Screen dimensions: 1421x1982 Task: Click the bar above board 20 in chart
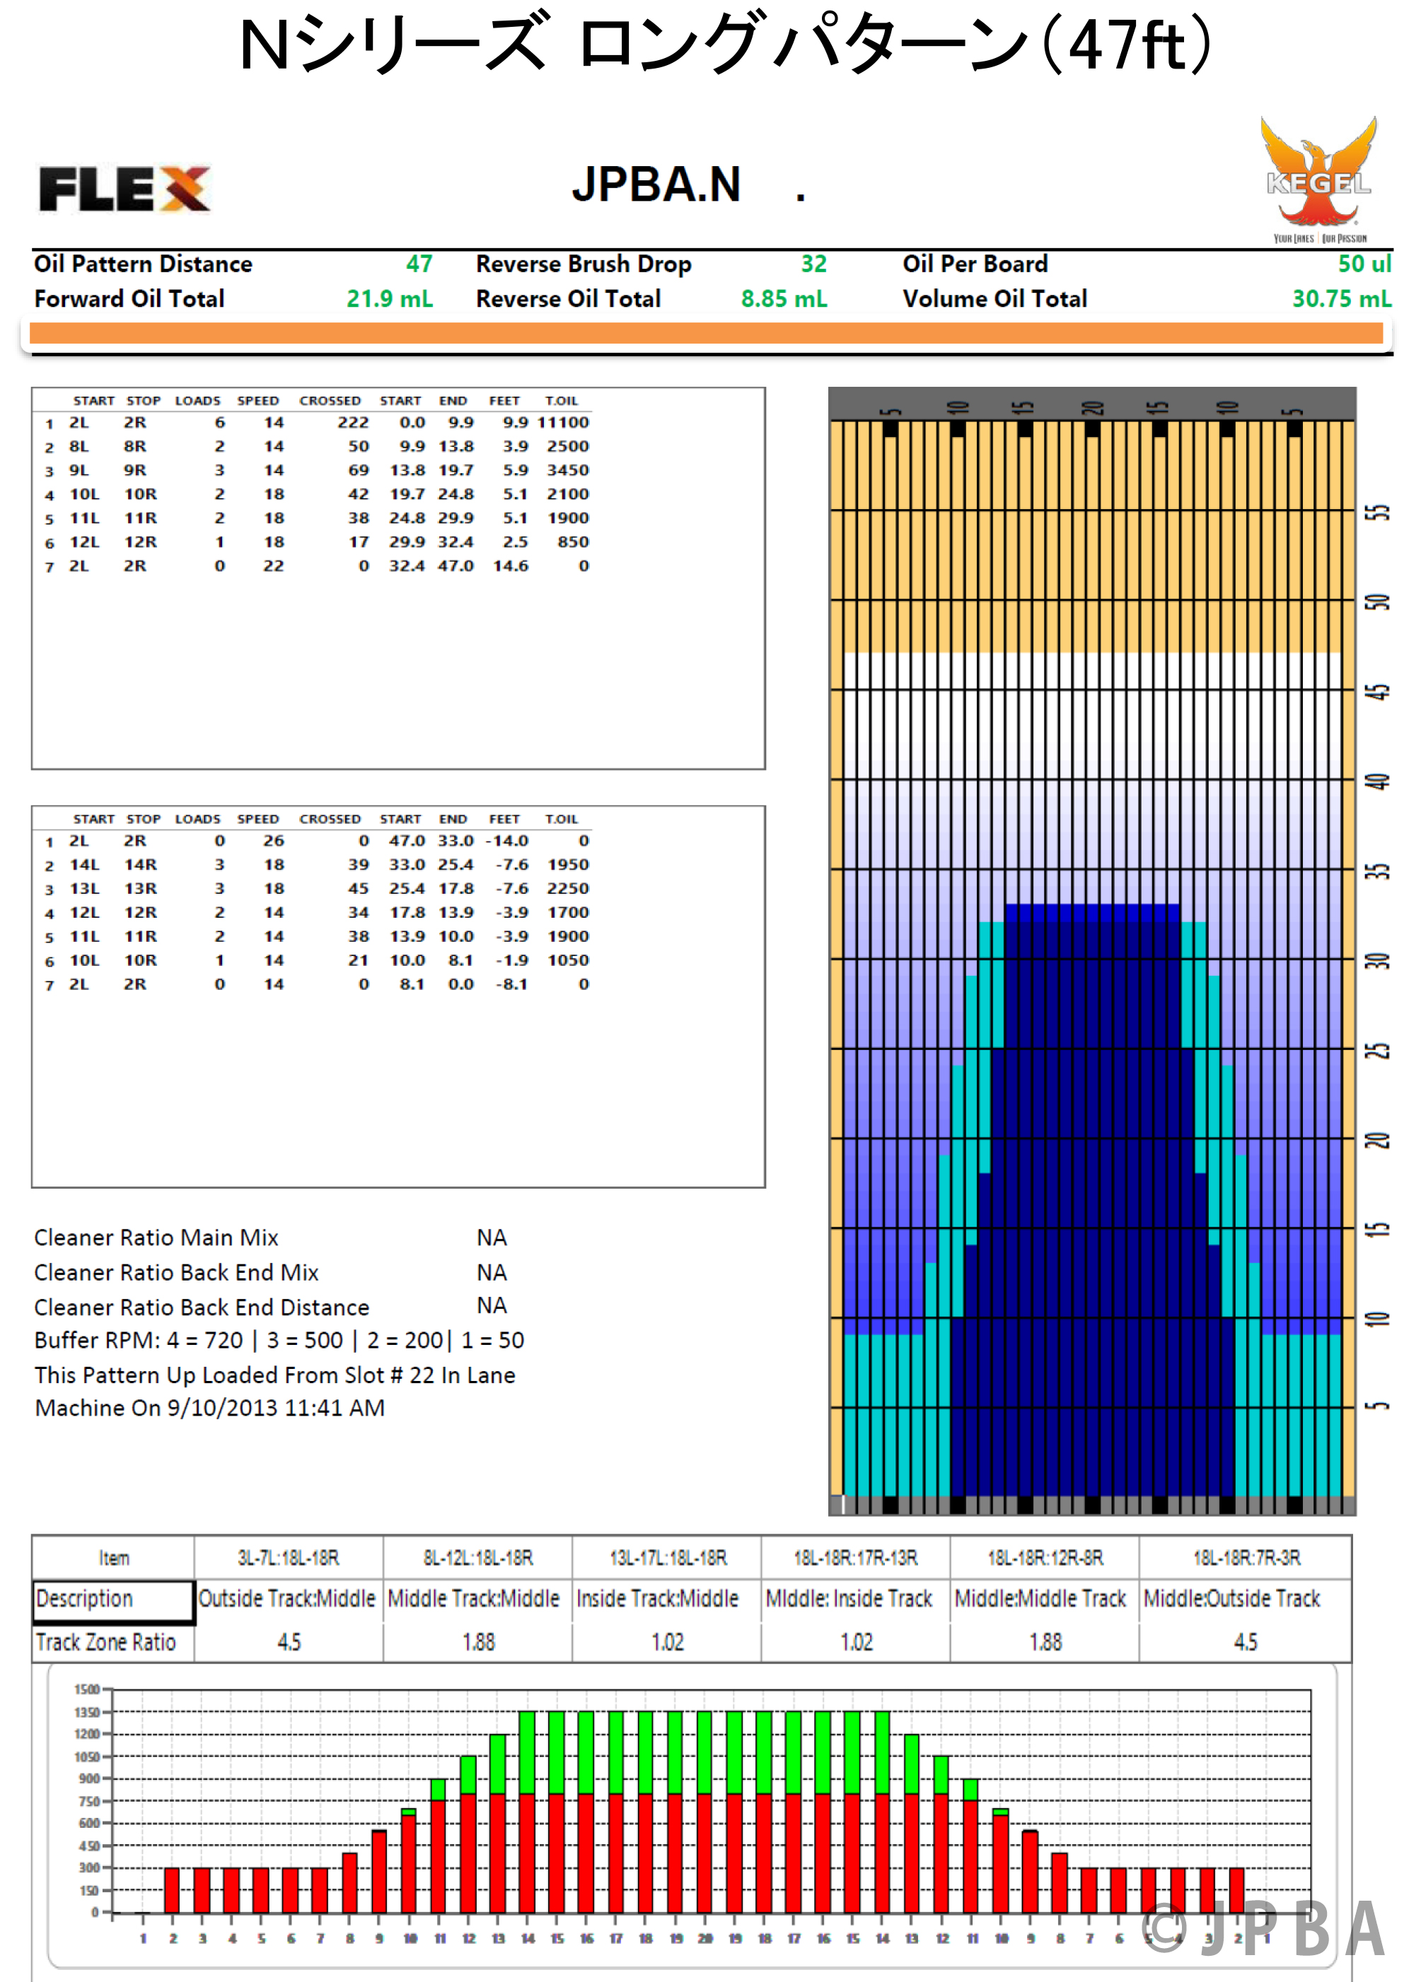point(704,1812)
